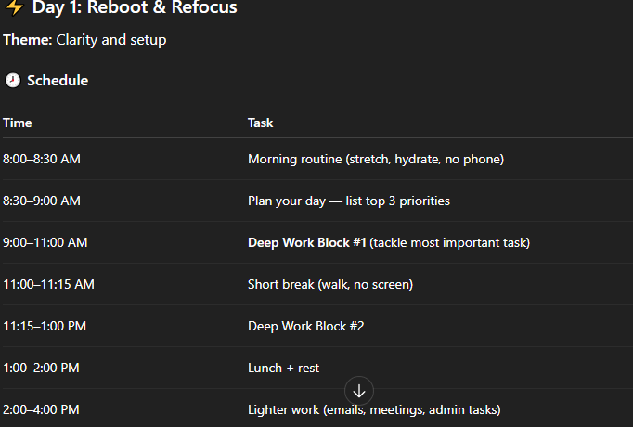The width and height of the screenshot is (633, 427).
Task: Click the 2:00–4:00 PM time cell
Action: [41, 409]
